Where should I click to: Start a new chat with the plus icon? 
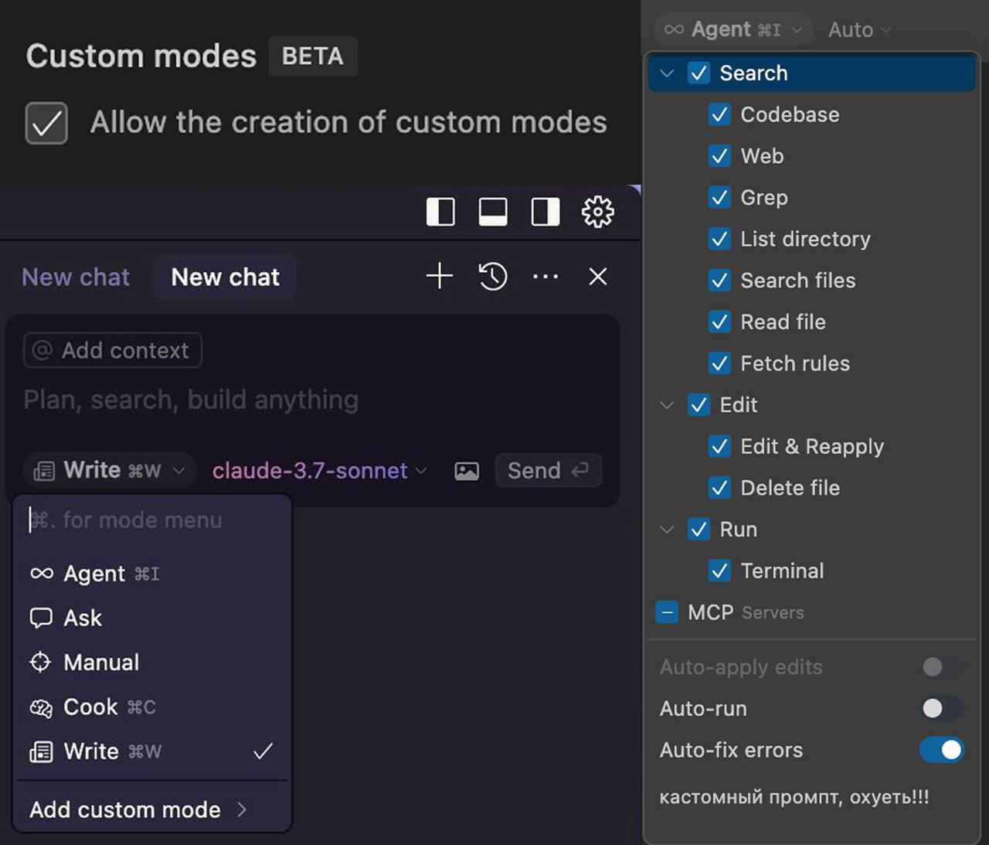438,276
